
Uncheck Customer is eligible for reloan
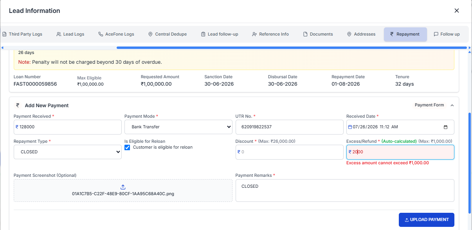127,147
